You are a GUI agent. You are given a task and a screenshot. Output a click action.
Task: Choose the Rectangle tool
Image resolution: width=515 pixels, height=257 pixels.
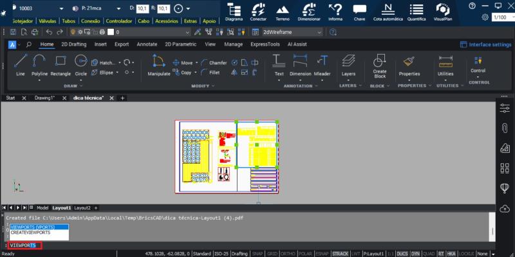coord(61,64)
